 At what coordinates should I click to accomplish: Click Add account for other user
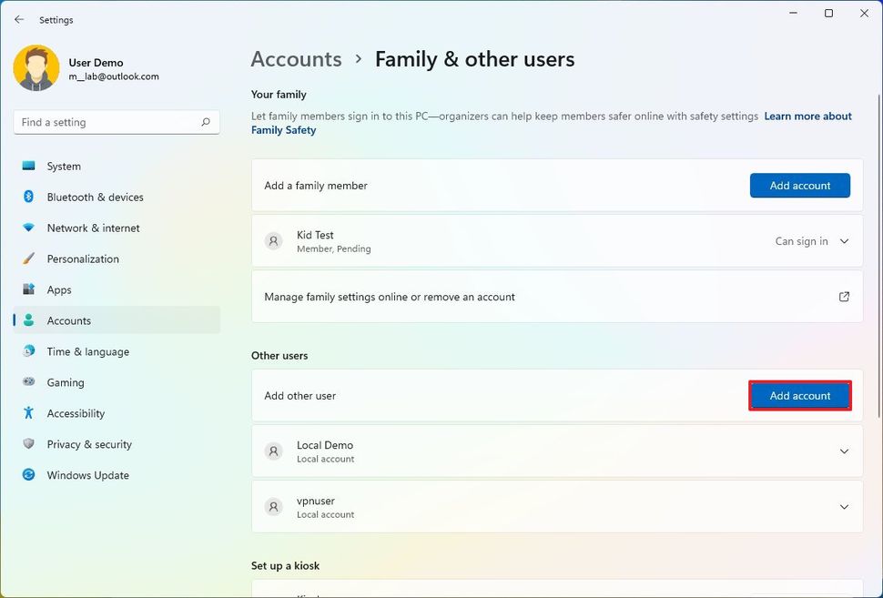pyautogui.click(x=799, y=396)
